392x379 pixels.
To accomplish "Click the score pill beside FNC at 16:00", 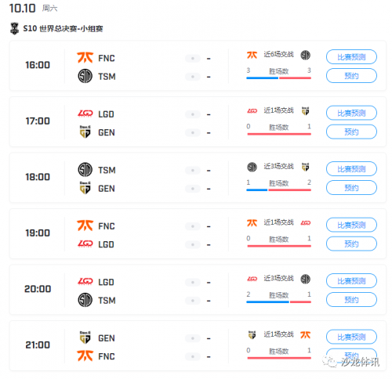I will (x=193, y=58).
